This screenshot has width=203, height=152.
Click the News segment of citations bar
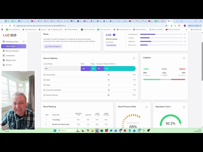86,68
